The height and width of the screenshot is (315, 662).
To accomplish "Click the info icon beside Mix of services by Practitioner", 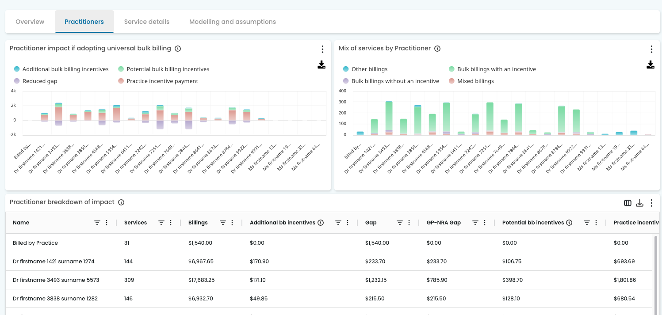I will (437, 49).
